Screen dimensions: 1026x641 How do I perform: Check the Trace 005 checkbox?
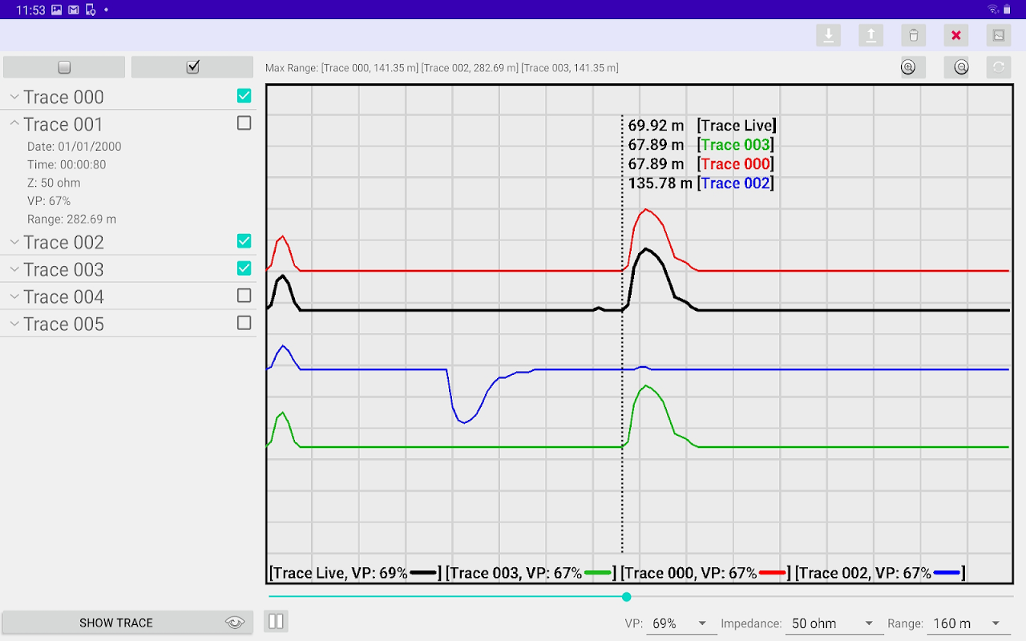point(244,323)
